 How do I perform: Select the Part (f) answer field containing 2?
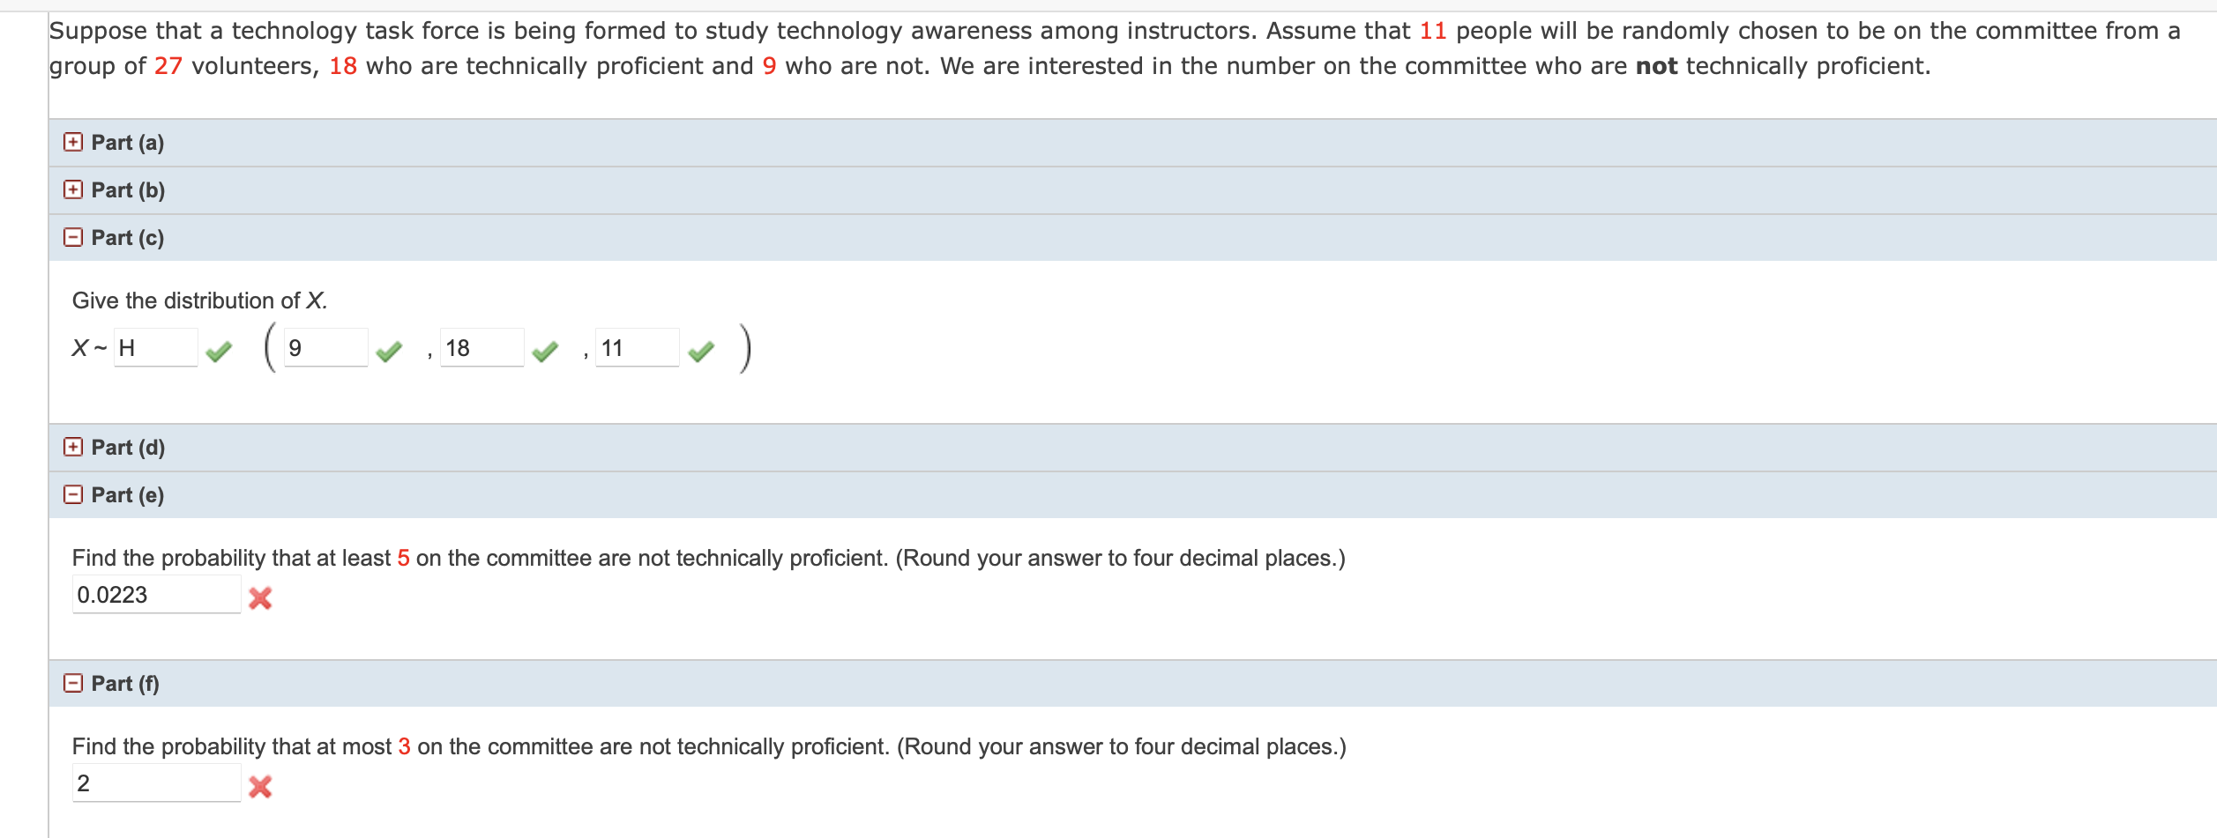click(154, 784)
